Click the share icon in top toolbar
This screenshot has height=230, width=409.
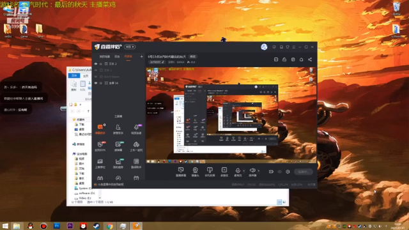[x=310, y=59]
